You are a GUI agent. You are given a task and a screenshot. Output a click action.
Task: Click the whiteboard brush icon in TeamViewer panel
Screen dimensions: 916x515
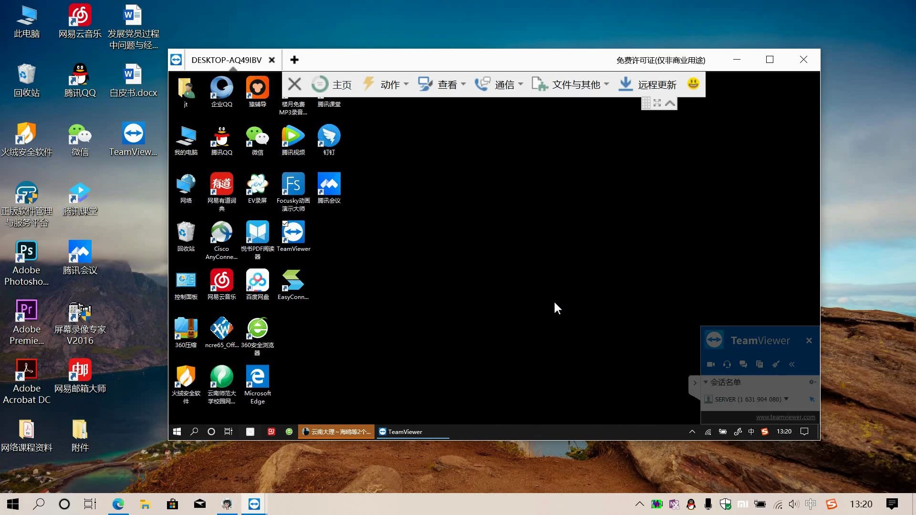776,364
